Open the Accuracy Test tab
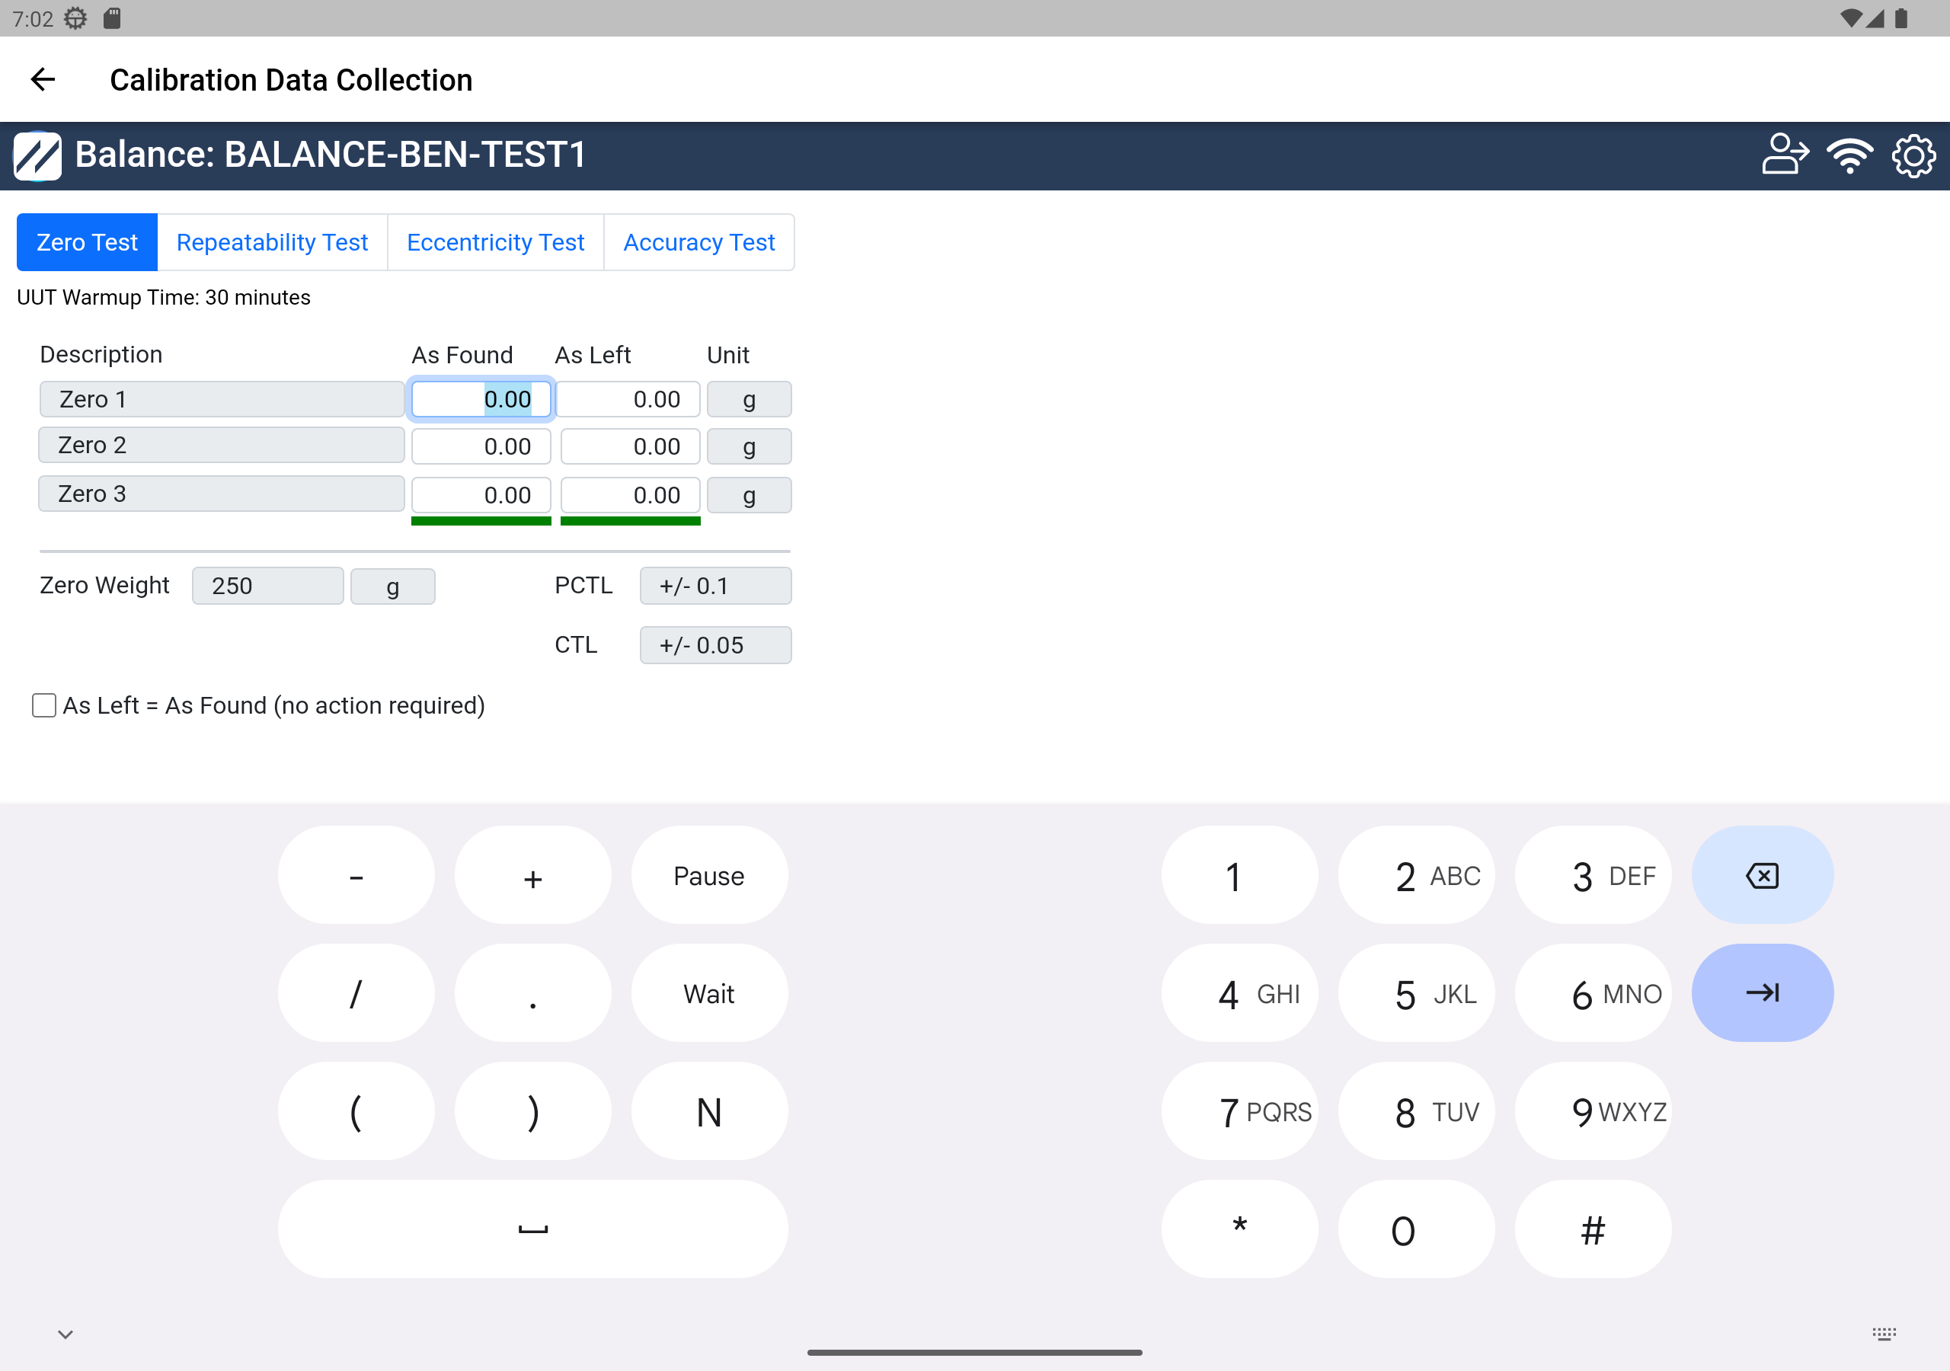The image size is (1950, 1371). 699,242
